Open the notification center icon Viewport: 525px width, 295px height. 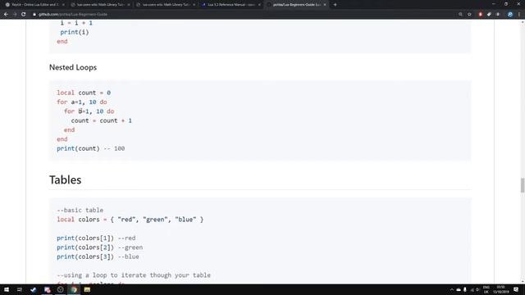pos(516,289)
